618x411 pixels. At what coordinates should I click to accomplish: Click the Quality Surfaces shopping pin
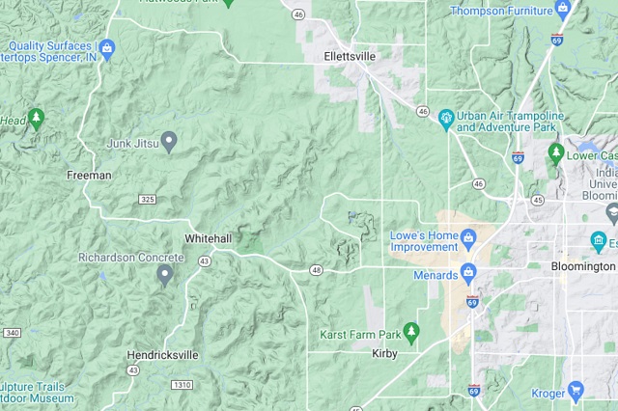point(107,49)
